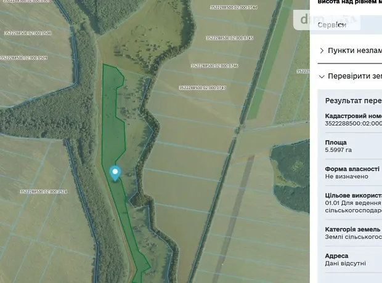Click the Форма власності value Не визначено

pos(346,177)
